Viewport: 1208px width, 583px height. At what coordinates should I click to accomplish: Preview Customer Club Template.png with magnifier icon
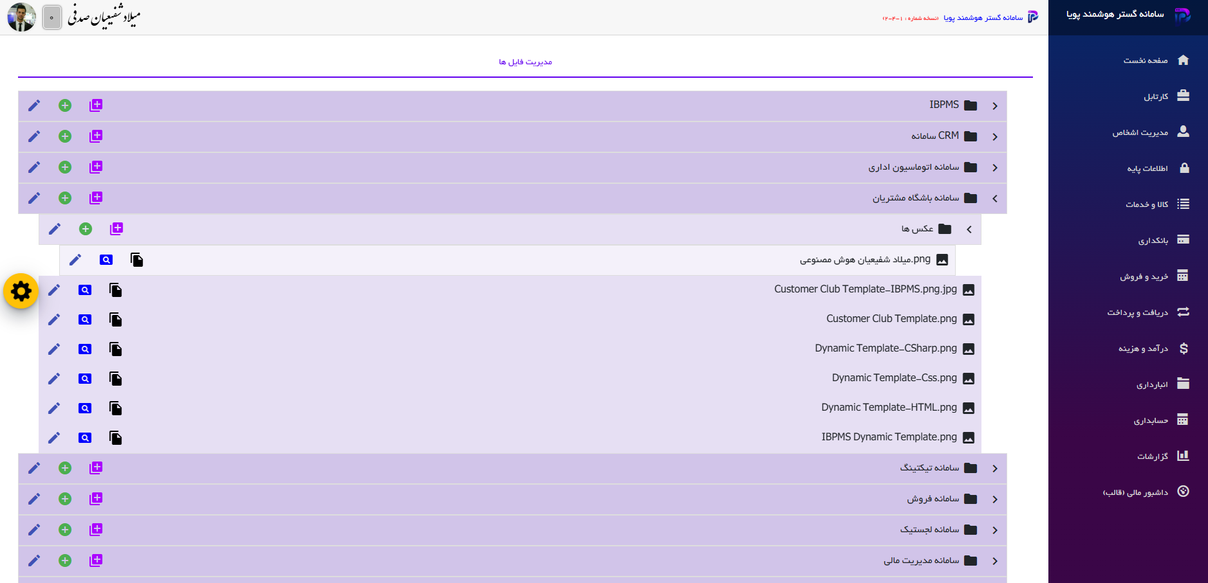point(85,319)
